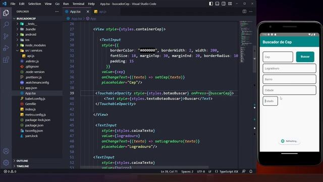
Task: Open Explorer views and more actions ellipsis
Action: click(x=57, y=12)
